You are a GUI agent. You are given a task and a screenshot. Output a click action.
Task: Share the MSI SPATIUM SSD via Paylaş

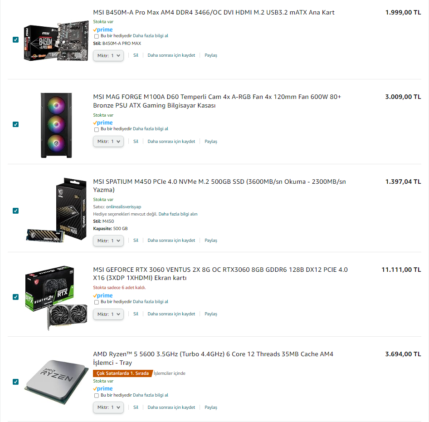(x=211, y=240)
